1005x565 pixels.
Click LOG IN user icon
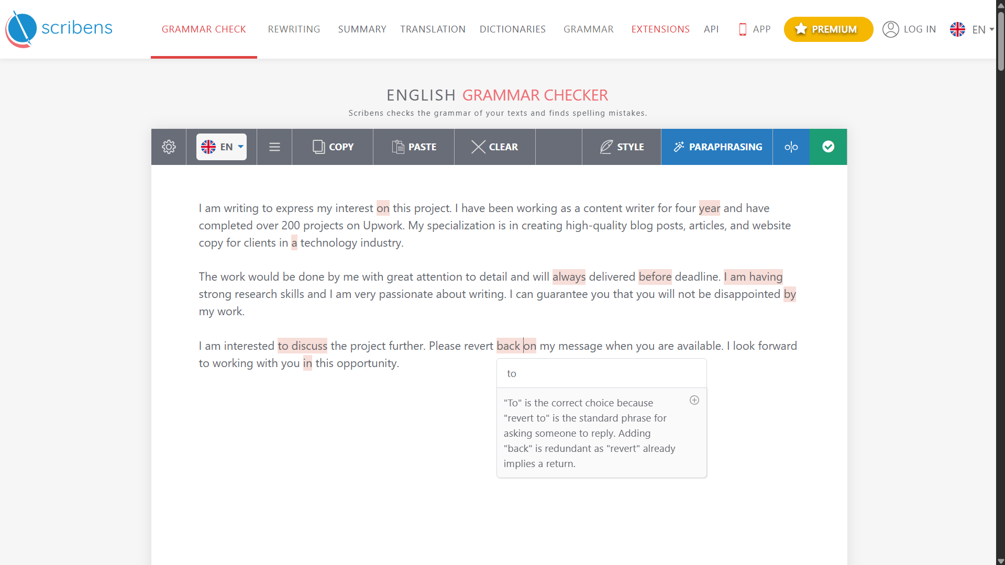[x=909, y=29]
